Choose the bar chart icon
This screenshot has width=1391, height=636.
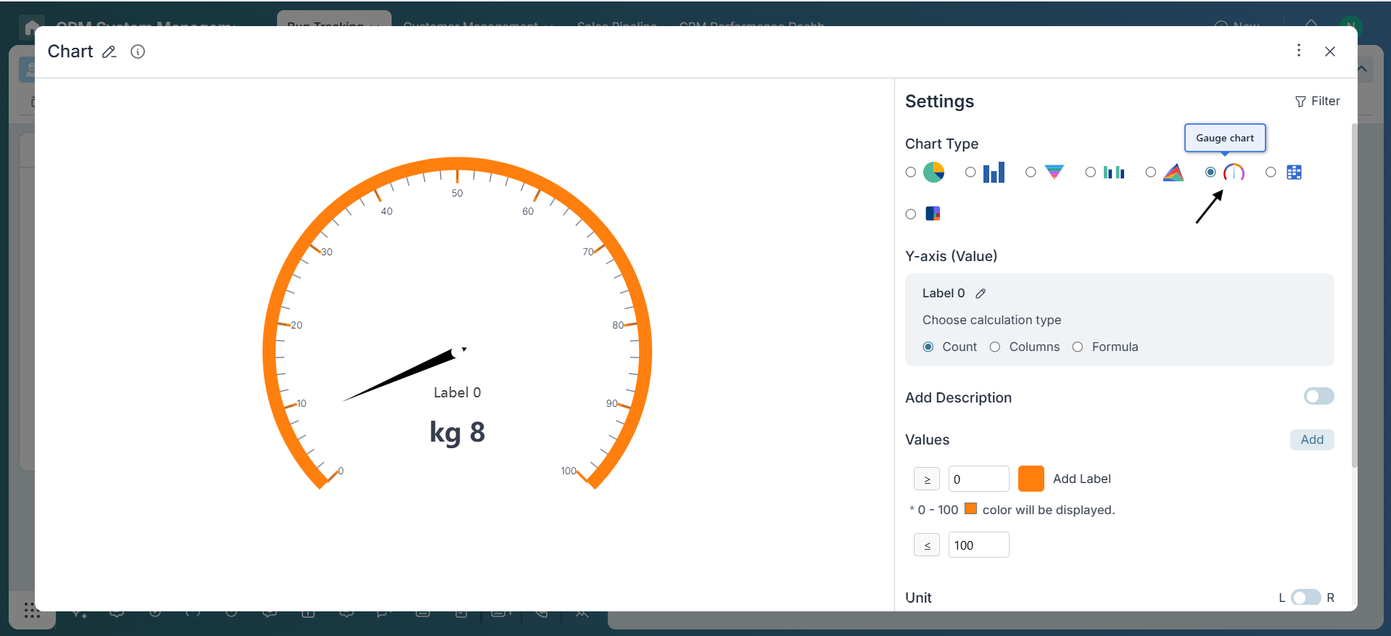(x=994, y=172)
